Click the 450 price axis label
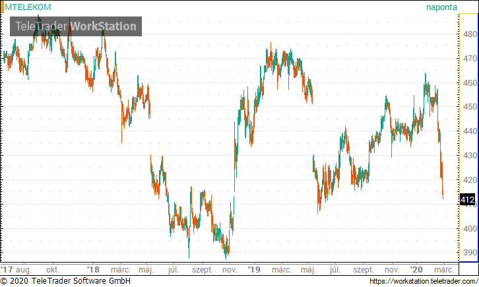The image size is (479, 287). click(x=470, y=107)
